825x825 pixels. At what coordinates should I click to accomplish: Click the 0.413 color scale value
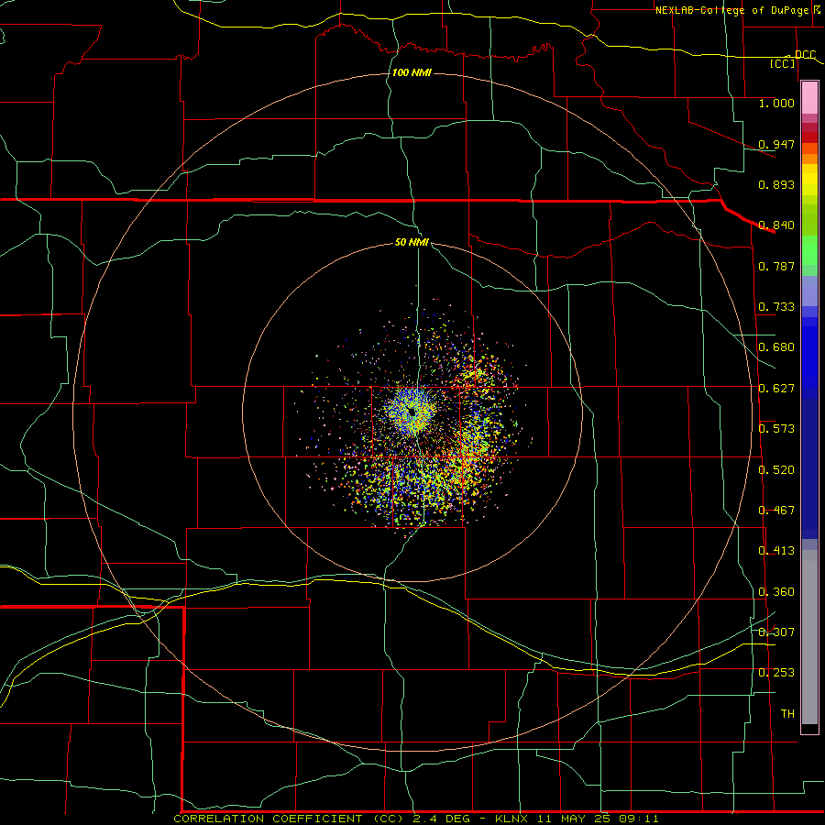click(776, 551)
